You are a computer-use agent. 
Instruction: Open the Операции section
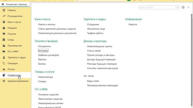click(13, 63)
